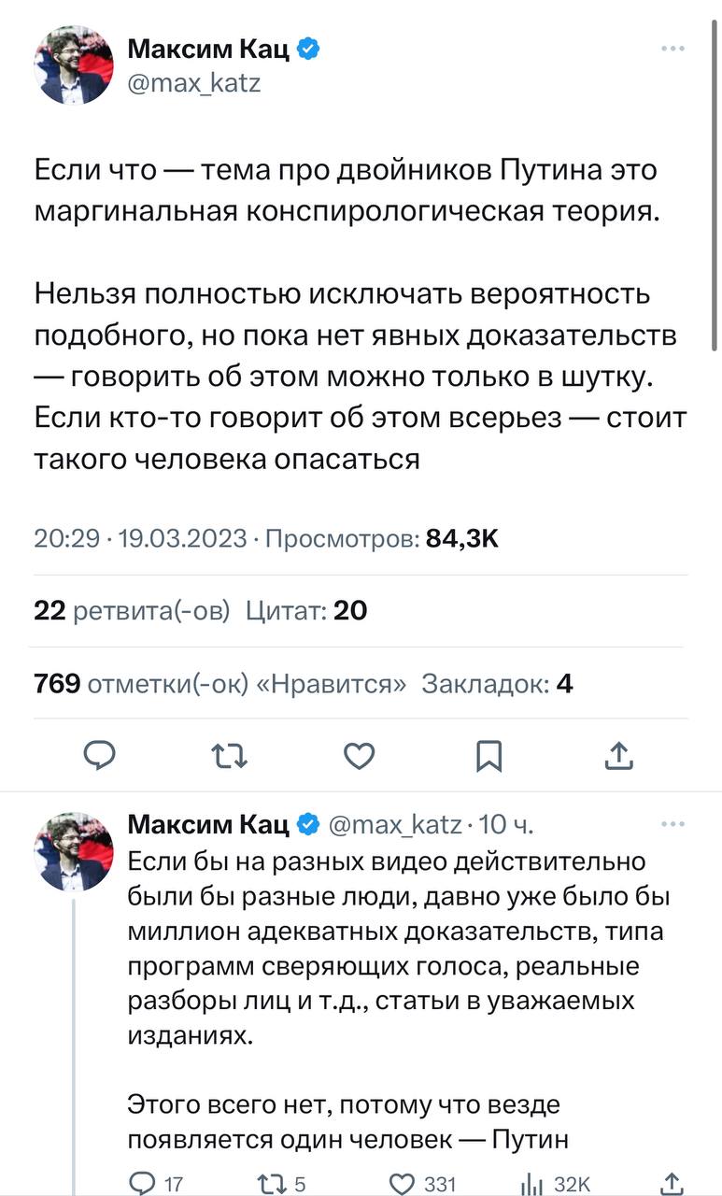Click the reply icon with 17 replies
This screenshot has height=1196, width=722.
pos(142,1184)
